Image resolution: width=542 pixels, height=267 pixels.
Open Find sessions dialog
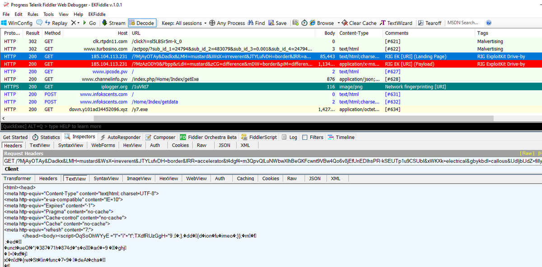(x=257, y=23)
